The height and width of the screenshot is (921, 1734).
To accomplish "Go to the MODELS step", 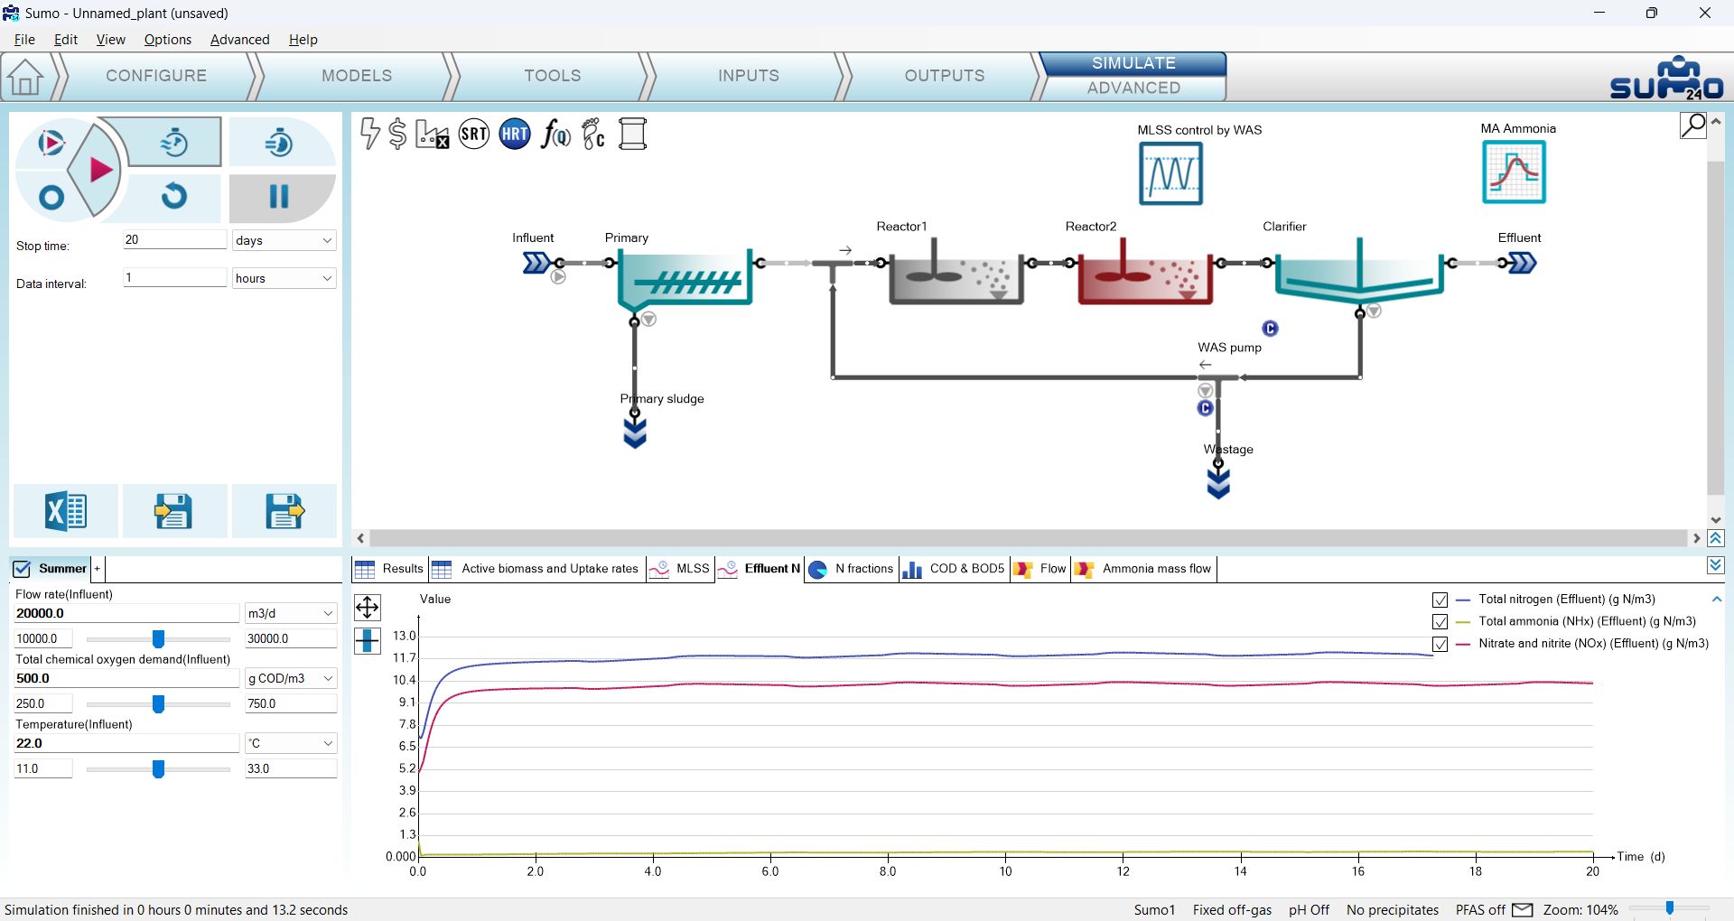I will click(x=357, y=76).
